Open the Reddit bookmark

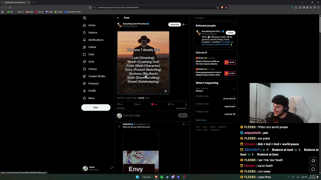pyautogui.click(x=29, y=12)
